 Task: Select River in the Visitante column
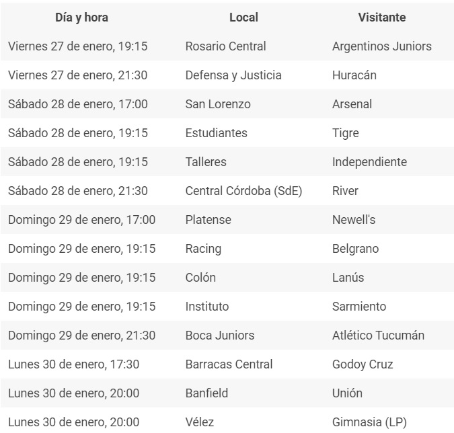[x=345, y=191]
